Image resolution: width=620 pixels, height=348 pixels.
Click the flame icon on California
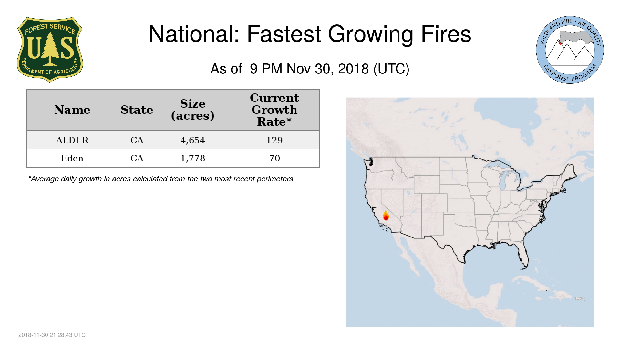pos(386,215)
